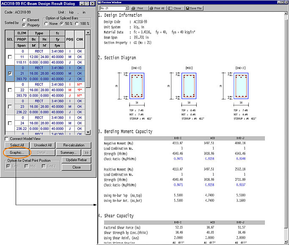Click the Update Rebar button
Image resolution: width=289 pixels, height=245 pixels.
(x=76, y=160)
